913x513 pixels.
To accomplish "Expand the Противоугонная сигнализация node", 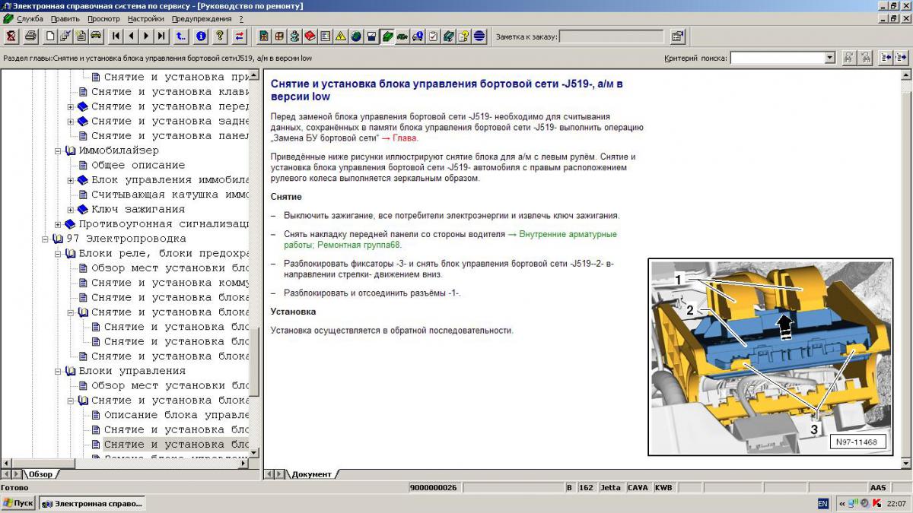I will point(59,224).
